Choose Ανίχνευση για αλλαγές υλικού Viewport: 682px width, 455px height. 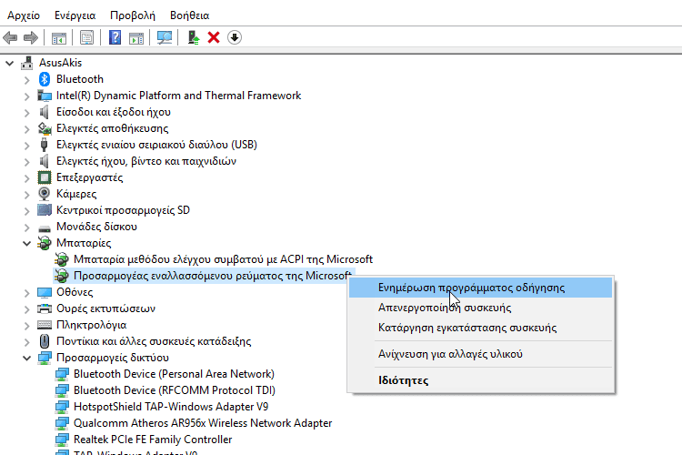tap(481, 354)
